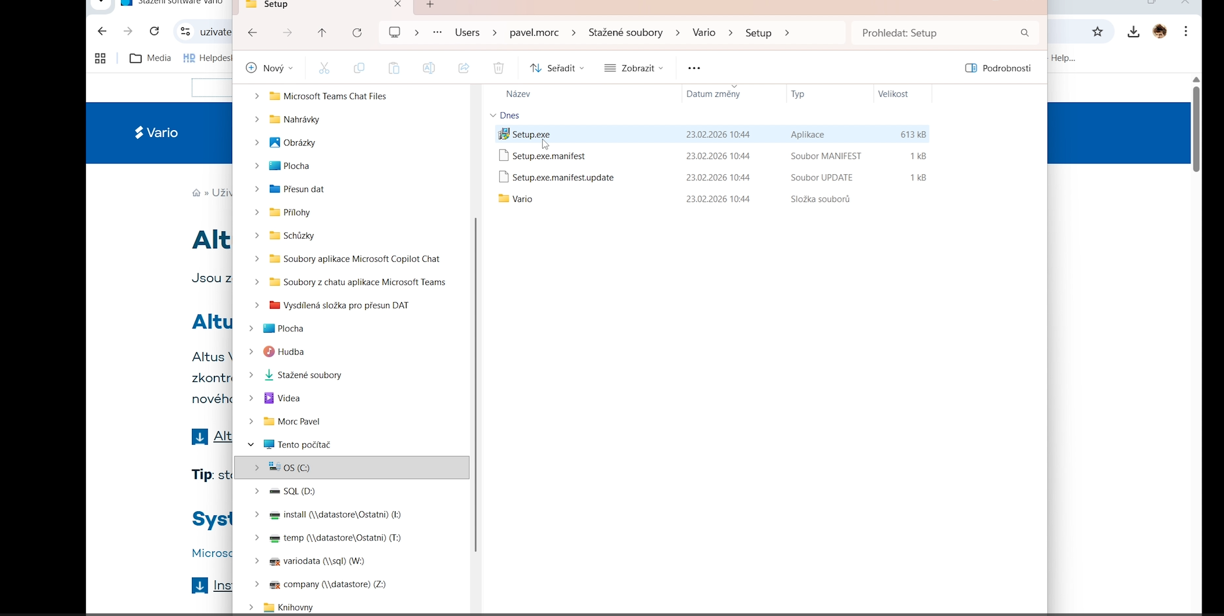Click the Up arrow navigation icon
Viewport: 1224px width, 616px height.
point(322,33)
